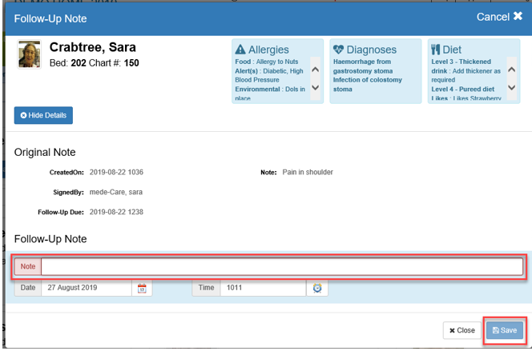Click 'Alert(s) : Diabetic, High Blood Pressure' entry
Screen dimensions: 532x351
pyautogui.click(x=269, y=75)
